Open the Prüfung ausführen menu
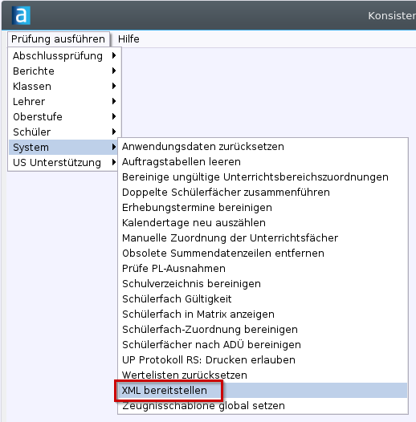416x422 pixels. point(58,39)
